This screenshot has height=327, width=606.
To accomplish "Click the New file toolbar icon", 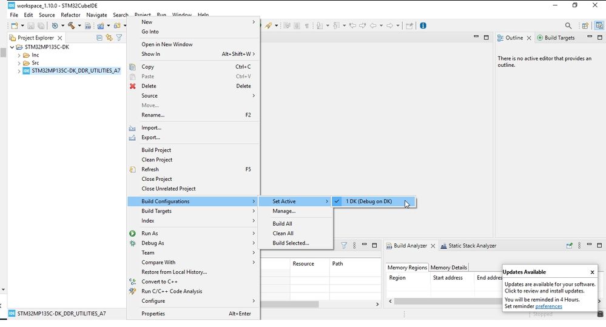I will (x=15, y=26).
